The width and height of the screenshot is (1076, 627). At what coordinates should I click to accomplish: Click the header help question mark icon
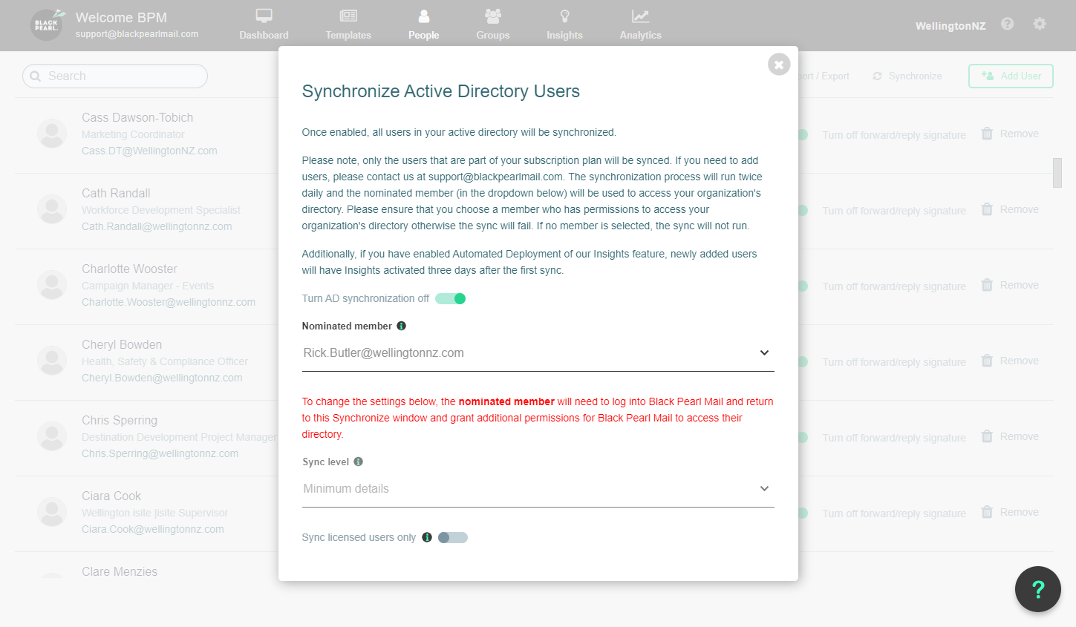(1007, 23)
